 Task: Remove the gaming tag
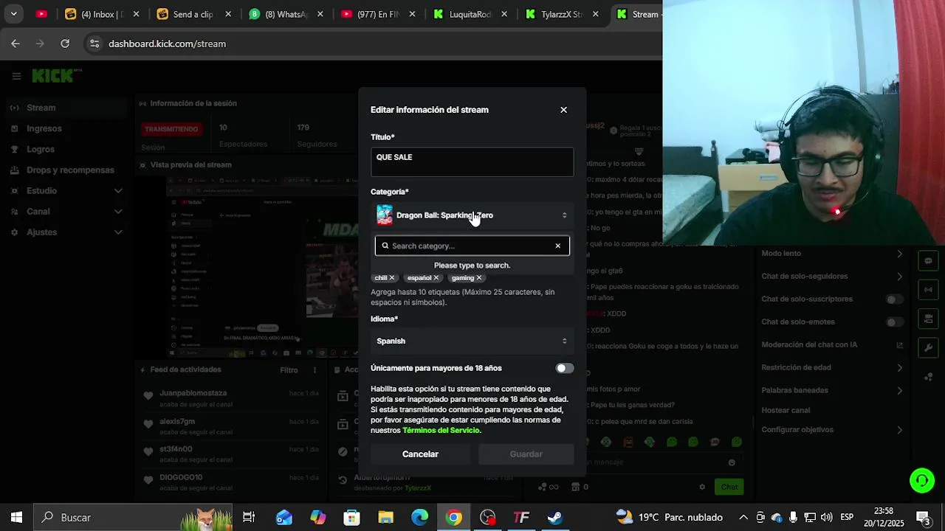pyautogui.click(x=478, y=278)
